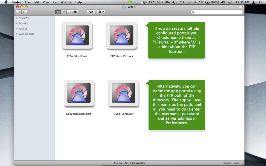
Task: Click the 192.168.2.104 IP address text
Action: (159, 2)
